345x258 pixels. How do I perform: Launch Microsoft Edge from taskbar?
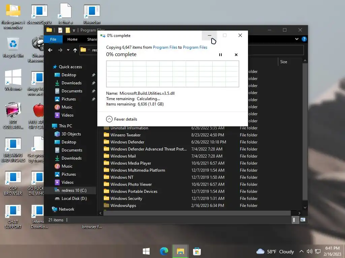[x=164, y=251]
